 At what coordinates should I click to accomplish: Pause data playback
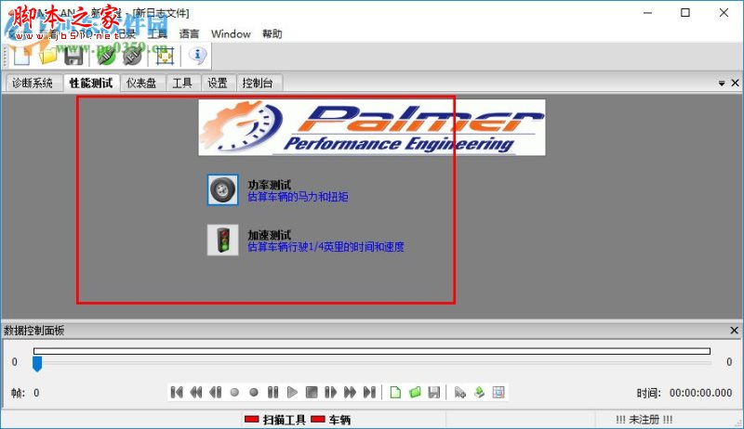click(x=272, y=392)
